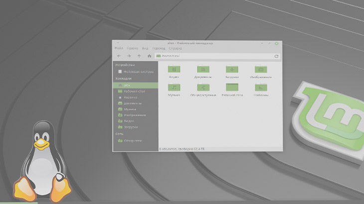
Task: Open the Рабочий стол folder in the main pane
Action: point(232,90)
